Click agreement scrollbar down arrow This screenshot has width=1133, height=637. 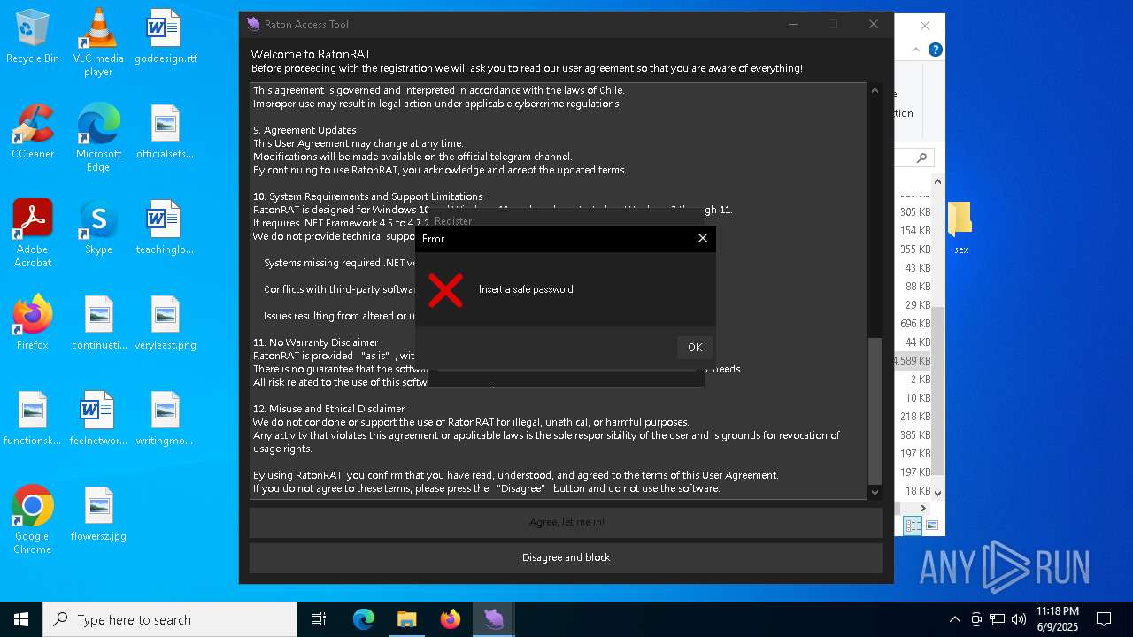coord(875,492)
